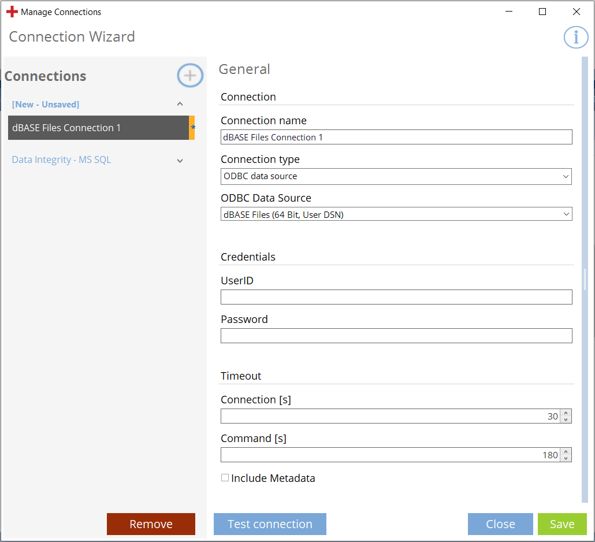Click the Close button at bottom

point(500,524)
